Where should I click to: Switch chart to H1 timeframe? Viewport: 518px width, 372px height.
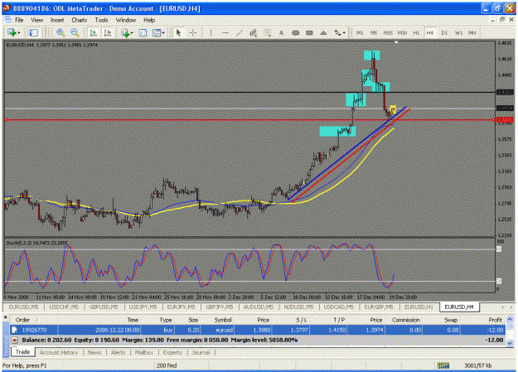[416, 32]
